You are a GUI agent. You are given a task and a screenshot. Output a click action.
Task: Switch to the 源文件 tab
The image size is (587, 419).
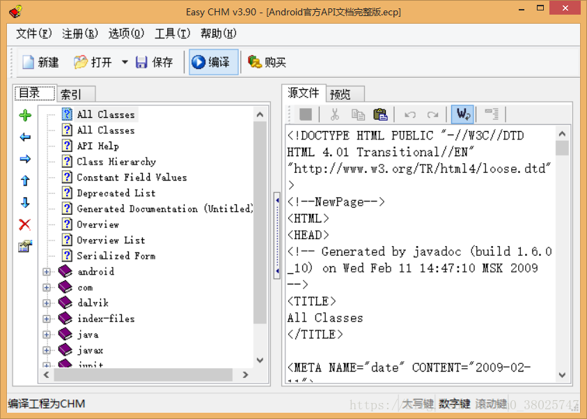click(303, 93)
